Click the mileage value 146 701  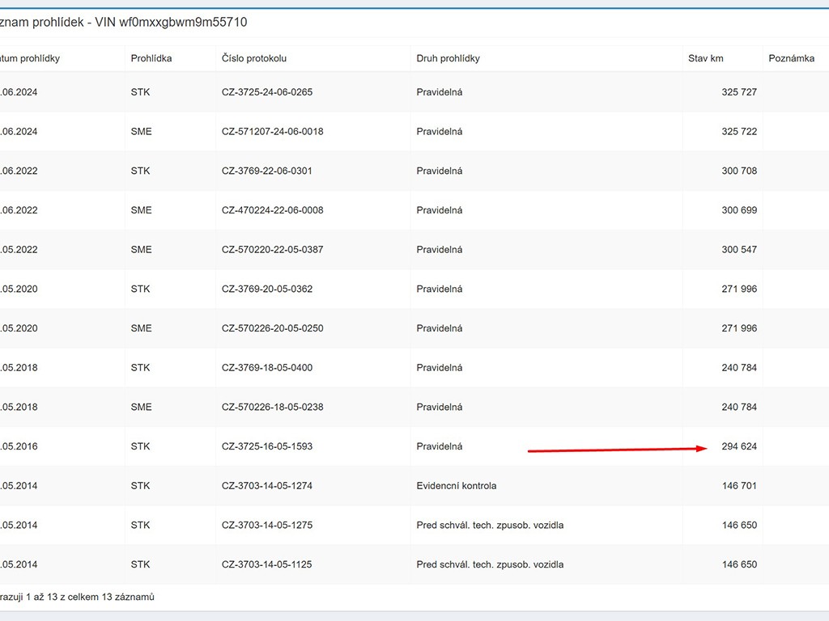[739, 486]
